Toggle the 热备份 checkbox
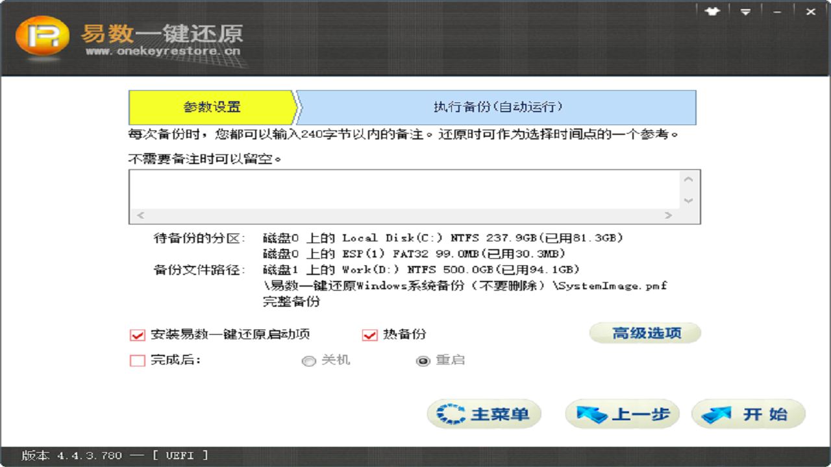The image size is (831, 467). point(369,335)
